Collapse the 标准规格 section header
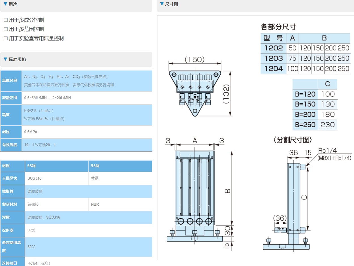Image resolution: width=354 pixels, height=266 pixels. coord(76,59)
